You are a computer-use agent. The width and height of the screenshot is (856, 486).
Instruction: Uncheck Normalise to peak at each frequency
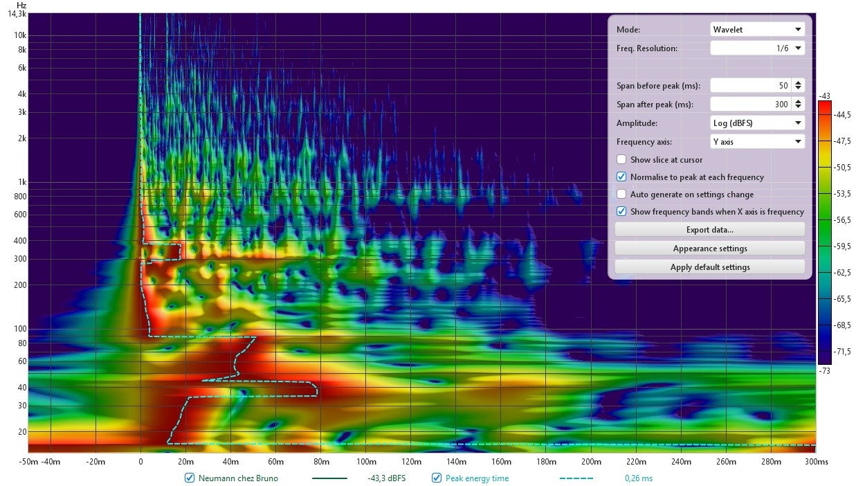(621, 177)
